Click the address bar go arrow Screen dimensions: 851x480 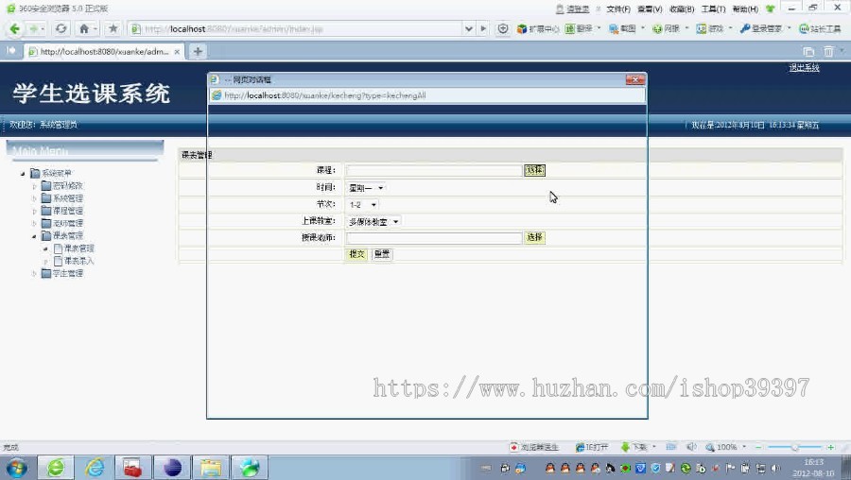[483, 28]
